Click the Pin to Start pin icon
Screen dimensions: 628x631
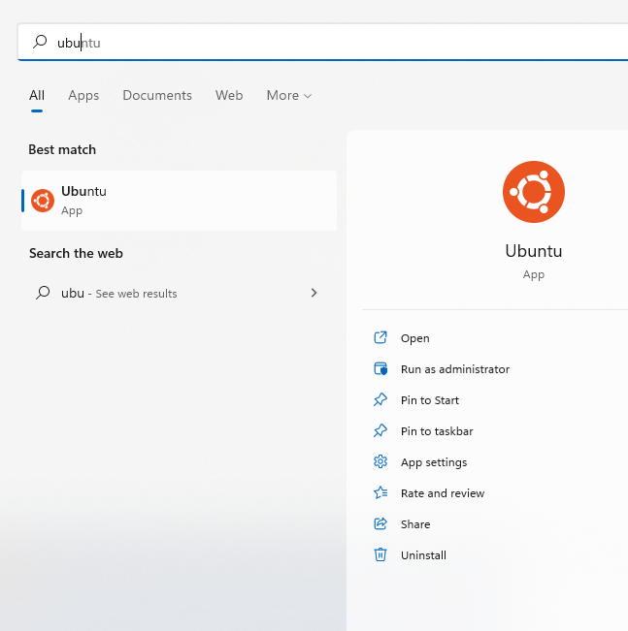click(380, 399)
